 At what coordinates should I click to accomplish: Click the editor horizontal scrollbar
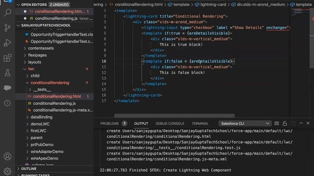pyautogui.click(x=174, y=115)
